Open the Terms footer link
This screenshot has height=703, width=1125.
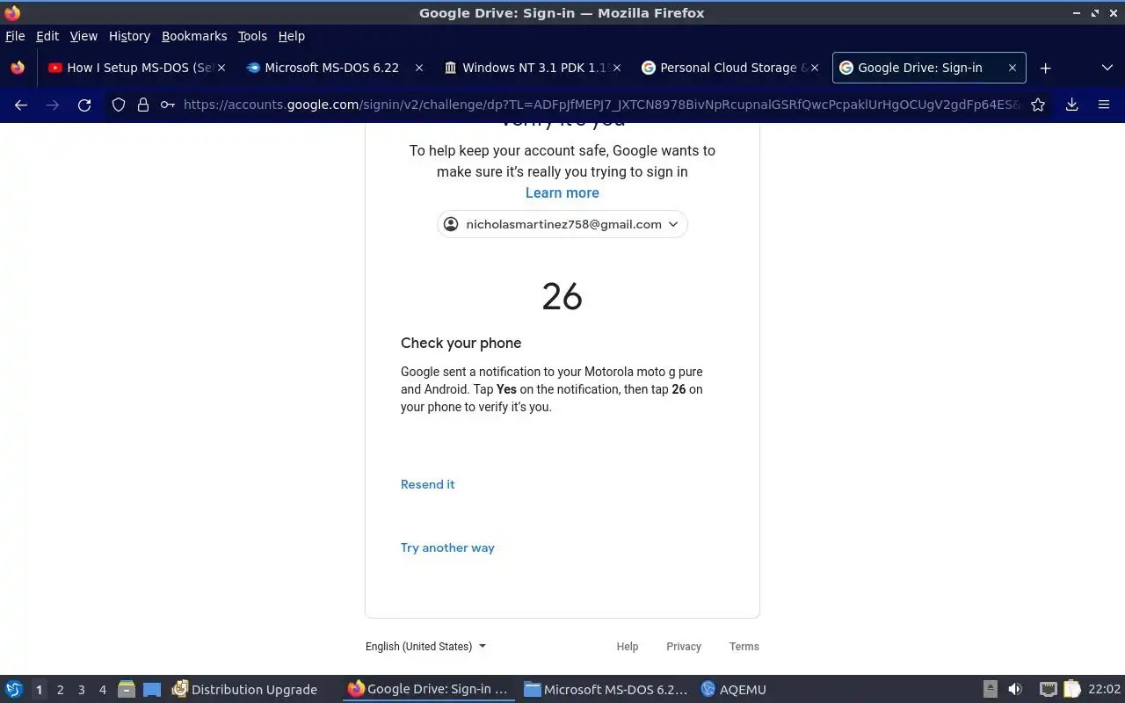point(744,646)
